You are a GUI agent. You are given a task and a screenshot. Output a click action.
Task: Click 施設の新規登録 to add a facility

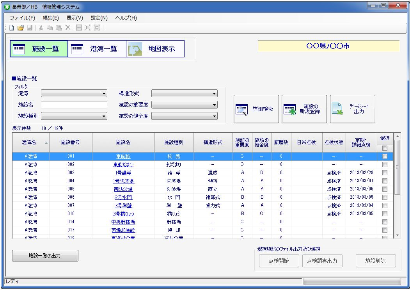(x=304, y=109)
